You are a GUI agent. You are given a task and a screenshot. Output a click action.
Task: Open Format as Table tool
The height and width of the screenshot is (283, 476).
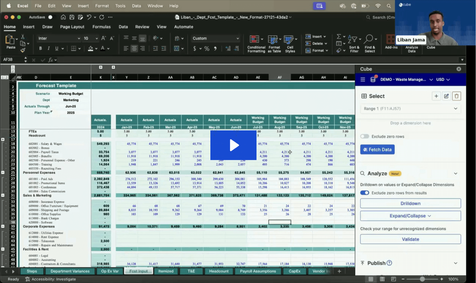pos(274,40)
